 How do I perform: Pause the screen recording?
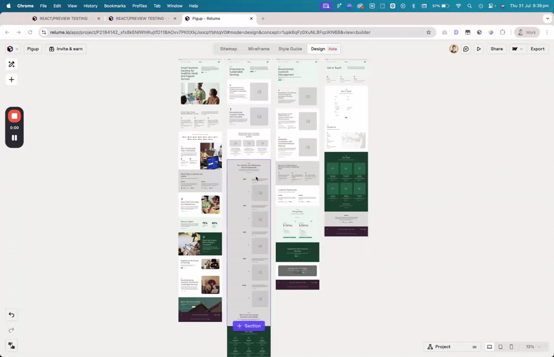point(15,137)
